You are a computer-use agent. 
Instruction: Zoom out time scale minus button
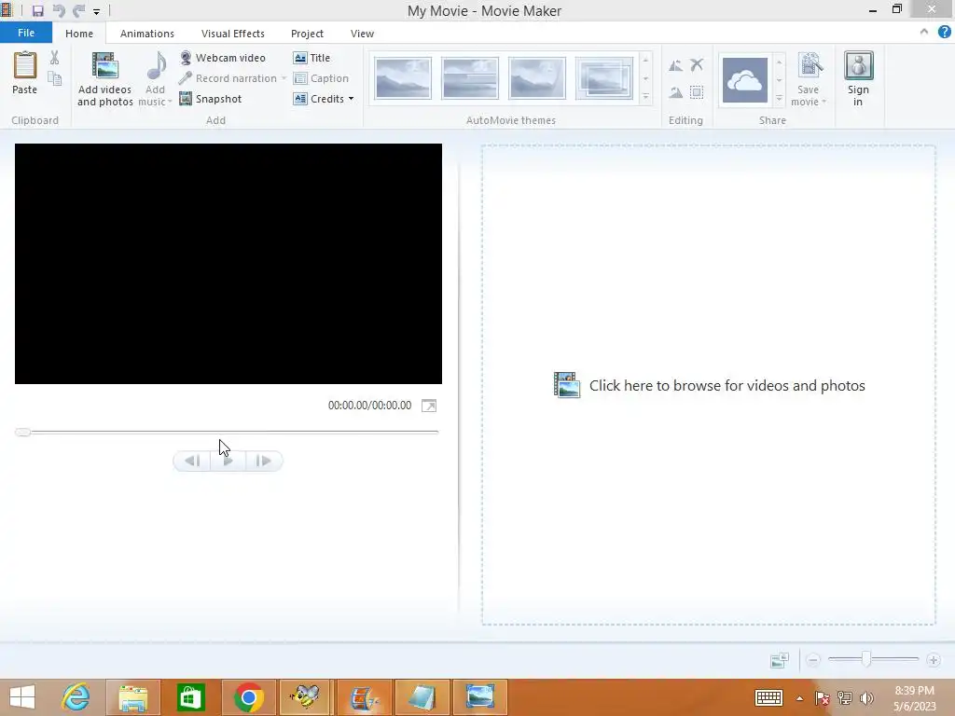click(x=813, y=660)
